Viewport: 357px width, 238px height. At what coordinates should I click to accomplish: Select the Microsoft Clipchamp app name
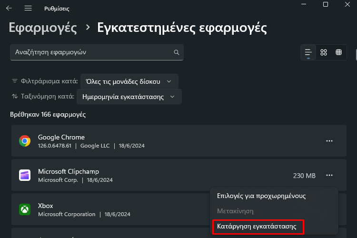(x=69, y=171)
